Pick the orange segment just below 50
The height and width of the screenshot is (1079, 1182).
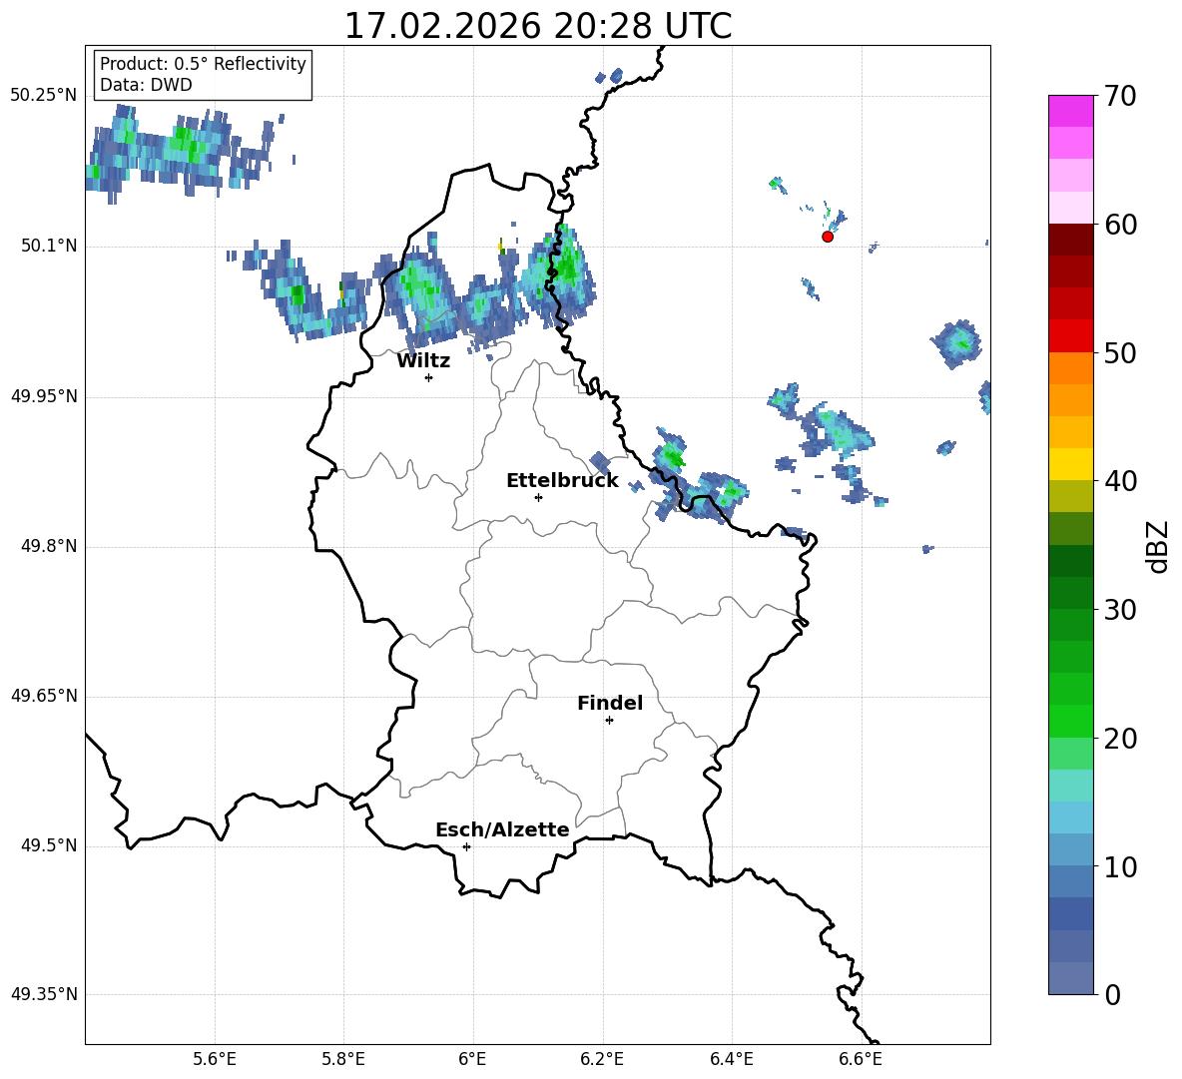click(x=1070, y=368)
